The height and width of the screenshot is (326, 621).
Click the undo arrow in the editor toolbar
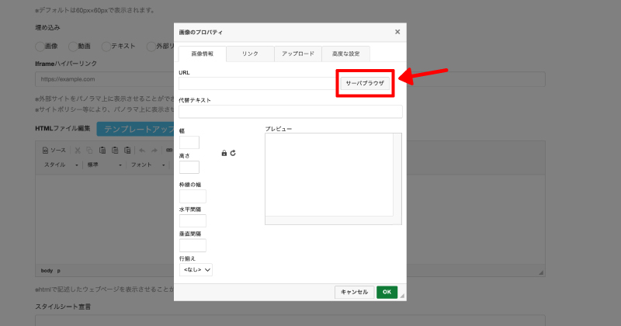coord(142,150)
